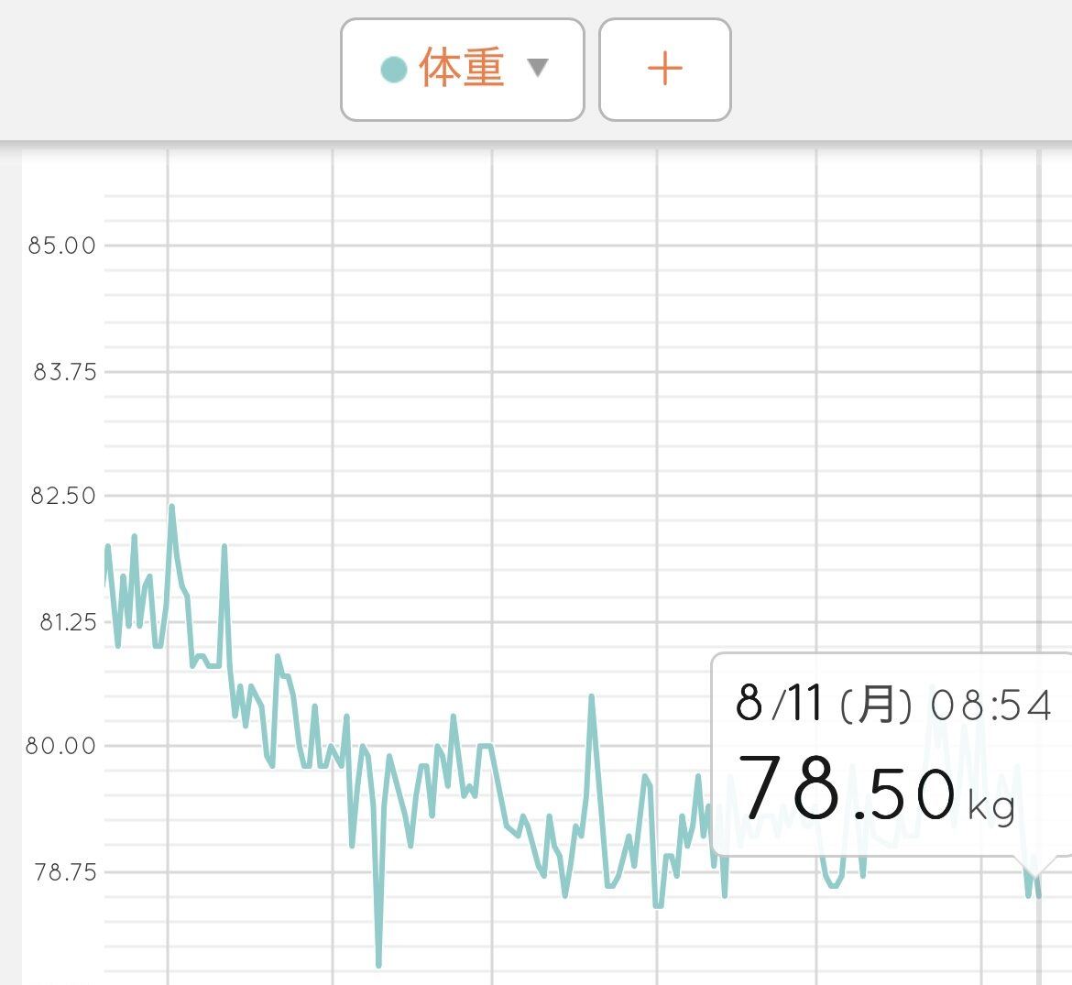Click the 85.00 y-axis label
Viewport: 1072px width, 985px height.
61,246
